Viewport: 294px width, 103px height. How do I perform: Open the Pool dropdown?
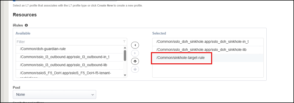tap(54, 95)
